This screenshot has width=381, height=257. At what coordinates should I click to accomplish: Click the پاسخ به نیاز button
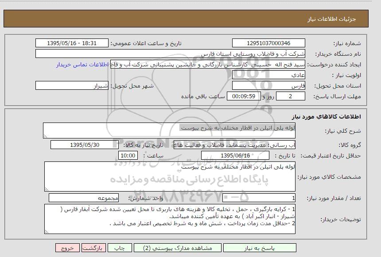(x=260, y=248)
